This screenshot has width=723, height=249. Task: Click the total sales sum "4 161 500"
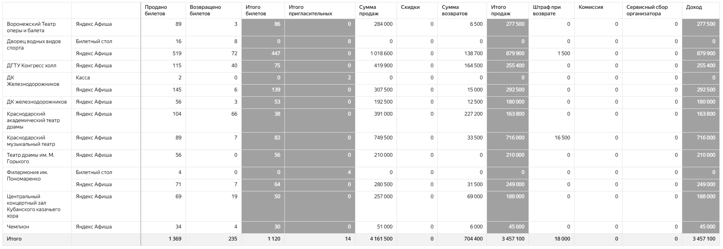click(381, 239)
